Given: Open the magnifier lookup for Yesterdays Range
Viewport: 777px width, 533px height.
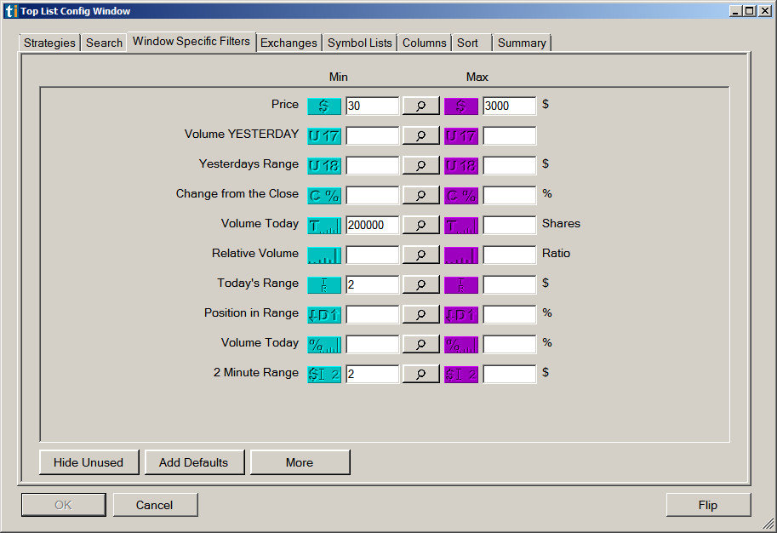Looking at the screenshot, I should coord(420,165).
